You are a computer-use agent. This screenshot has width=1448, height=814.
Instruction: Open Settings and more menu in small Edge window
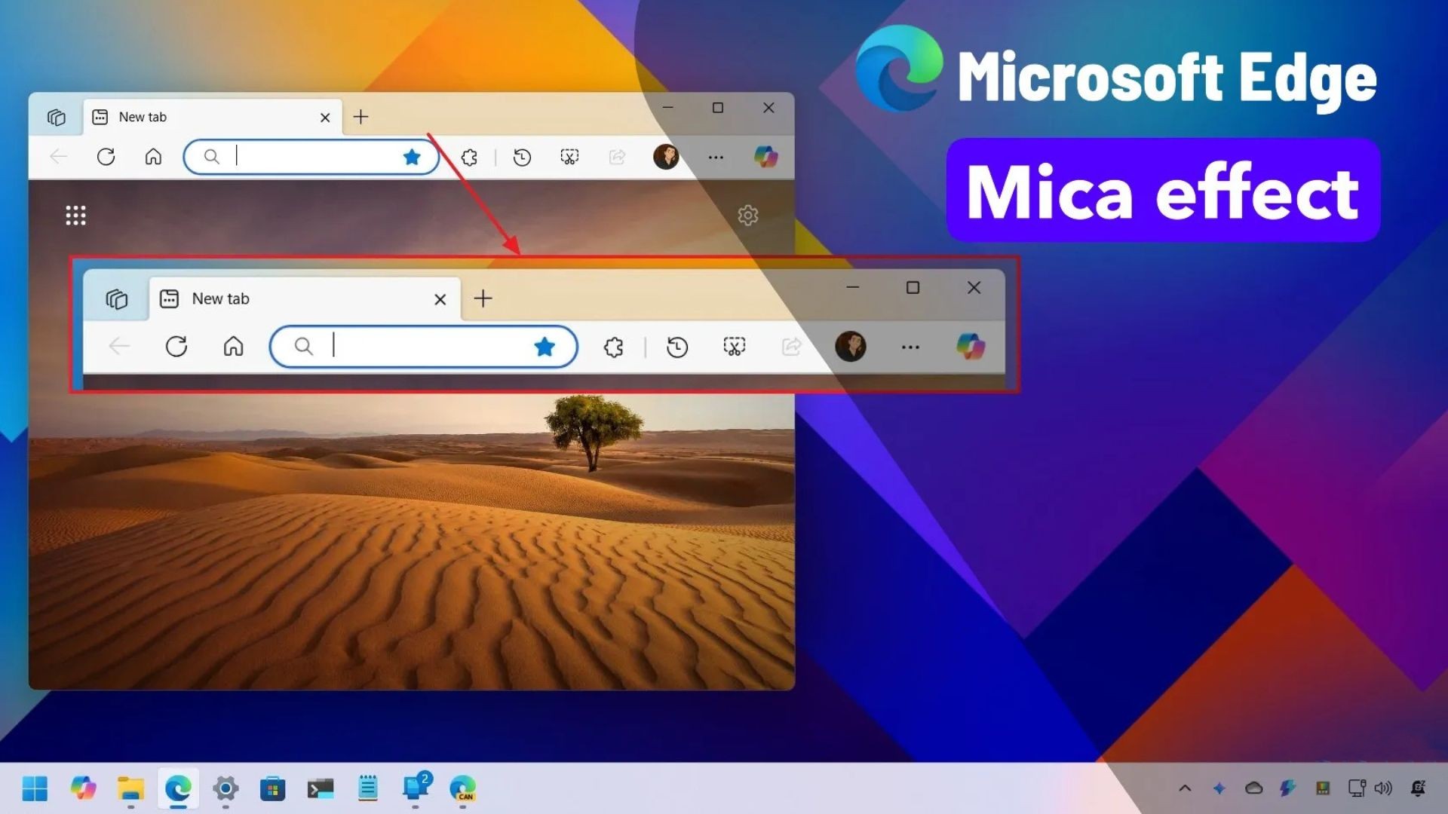point(716,158)
